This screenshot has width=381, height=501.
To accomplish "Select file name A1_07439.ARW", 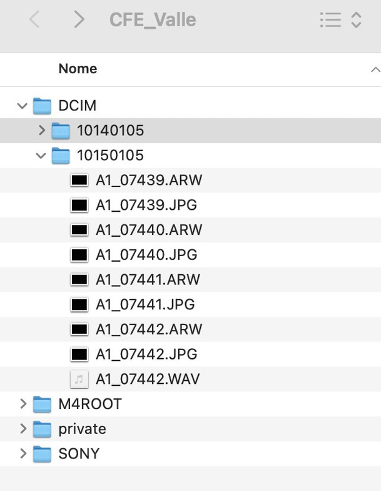I will tap(149, 180).
